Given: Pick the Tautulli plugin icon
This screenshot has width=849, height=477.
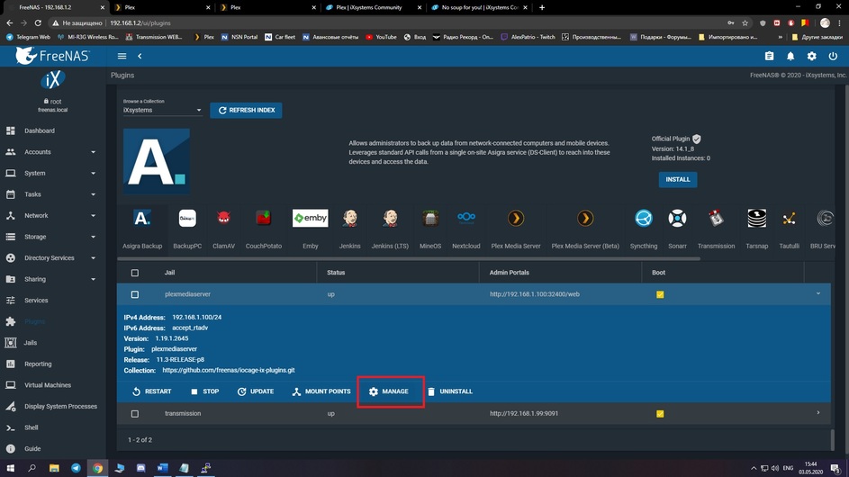Looking at the screenshot, I should [789, 218].
